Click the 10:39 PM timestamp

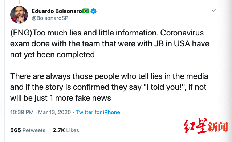coord(22,112)
